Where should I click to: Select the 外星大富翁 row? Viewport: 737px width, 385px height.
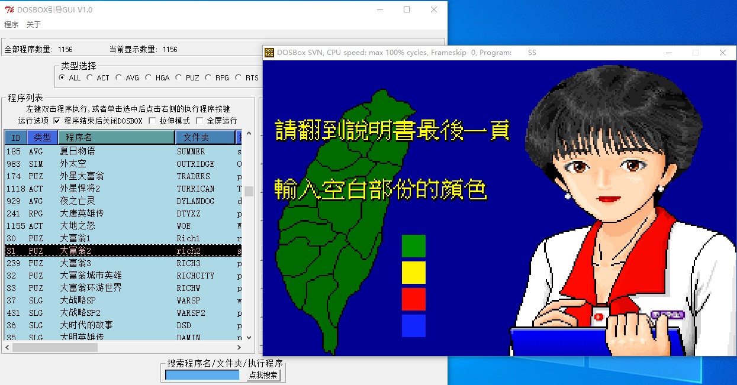(123, 176)
